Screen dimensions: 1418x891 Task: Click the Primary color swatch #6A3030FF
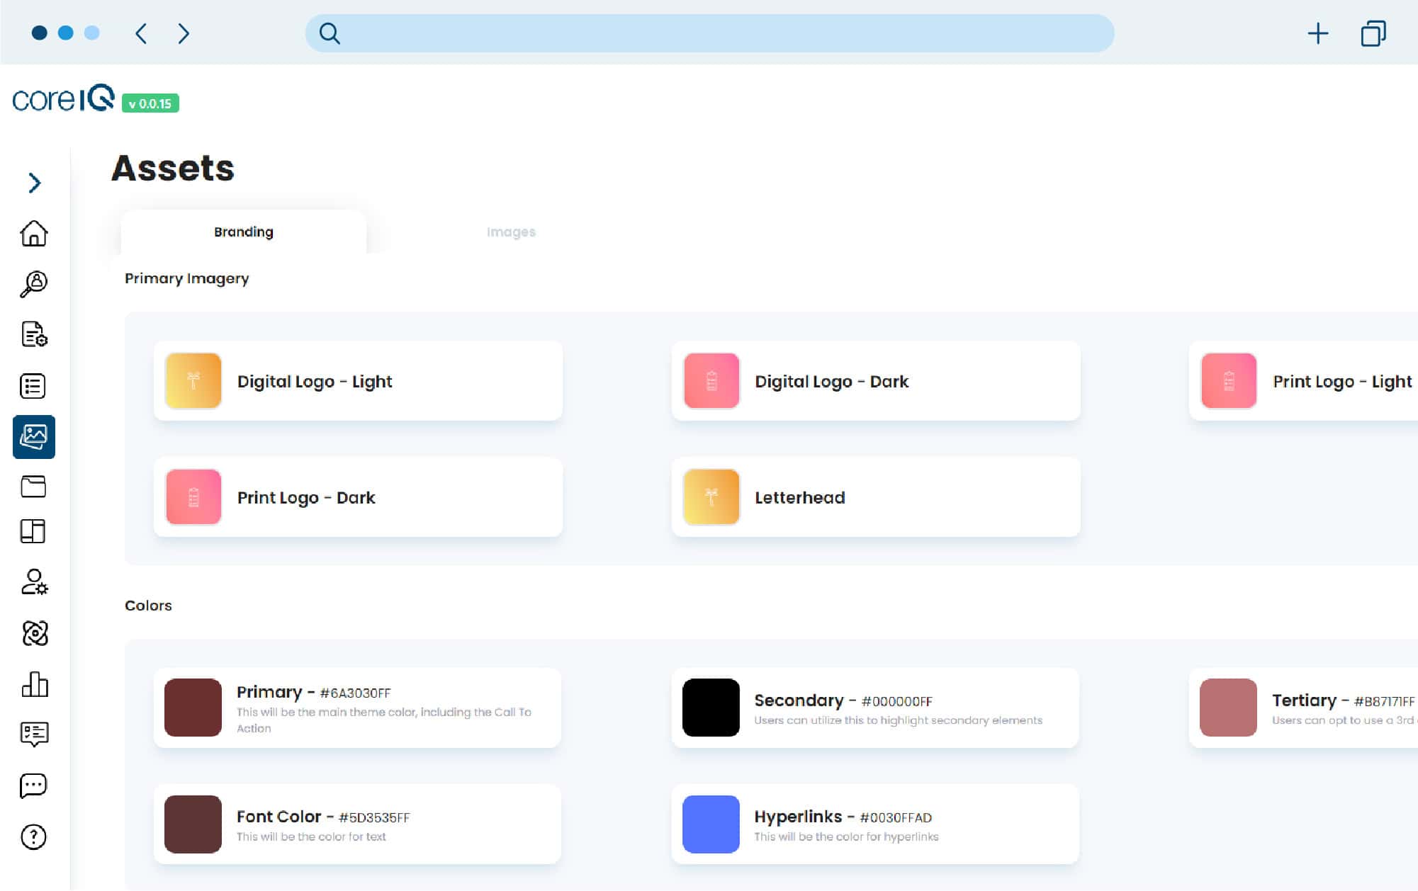pyautogui.click(x=193, y=708)
